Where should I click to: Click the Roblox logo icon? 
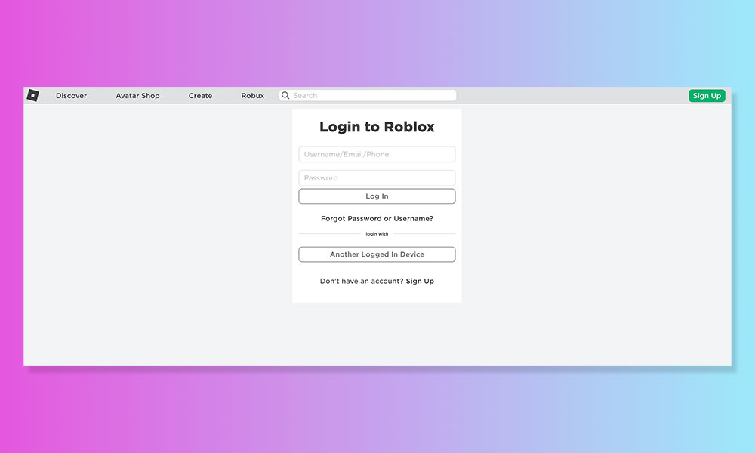pyautogui.click(x=32, y=95)
